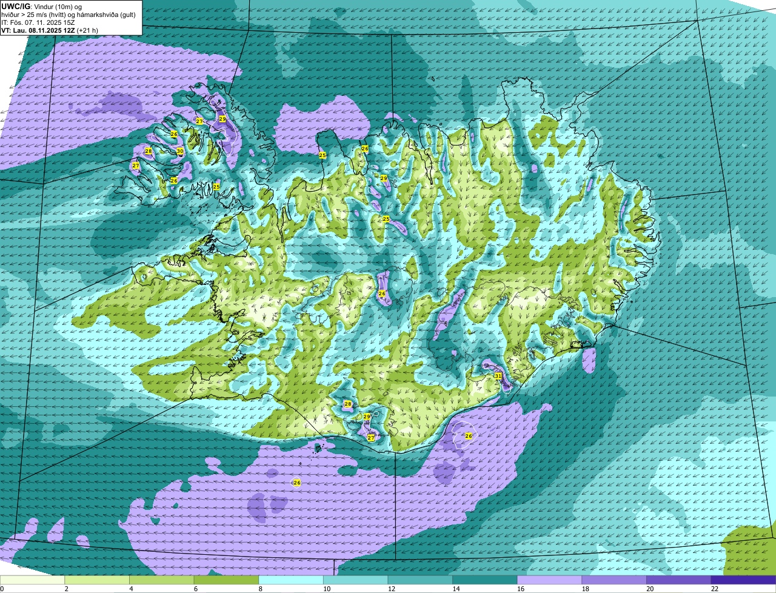Viewport: 776px width, 593px height.
Task: Click the legend tick label '12'
Action: (x=391, y=589)
